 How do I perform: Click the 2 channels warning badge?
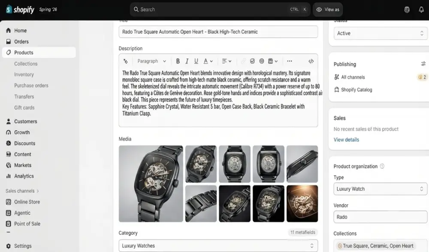422,77
